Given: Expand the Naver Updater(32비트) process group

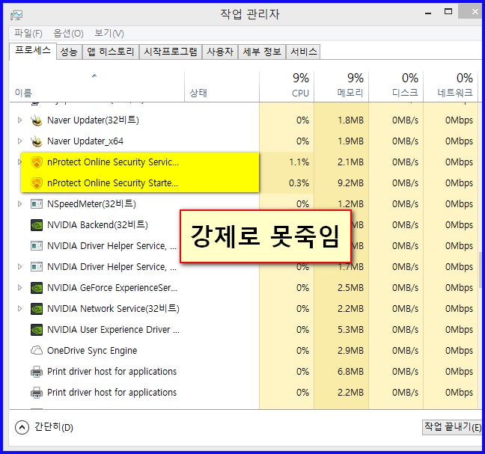Looking at the screenshot, I should 19,120.
